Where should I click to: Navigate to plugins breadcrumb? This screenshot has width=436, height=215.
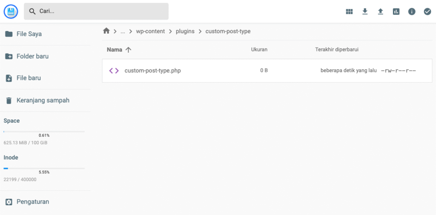point(185,31)
